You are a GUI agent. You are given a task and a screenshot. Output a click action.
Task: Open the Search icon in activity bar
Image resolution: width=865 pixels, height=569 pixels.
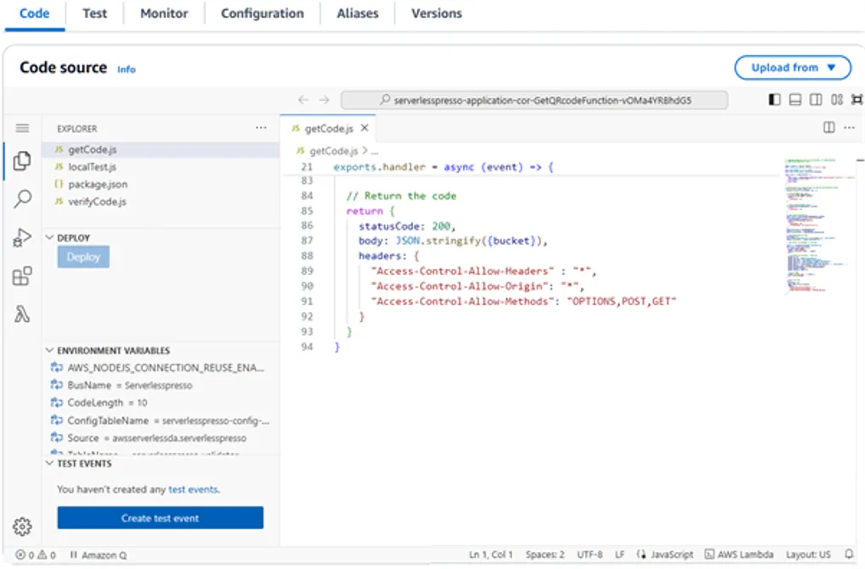coord(22,199)
